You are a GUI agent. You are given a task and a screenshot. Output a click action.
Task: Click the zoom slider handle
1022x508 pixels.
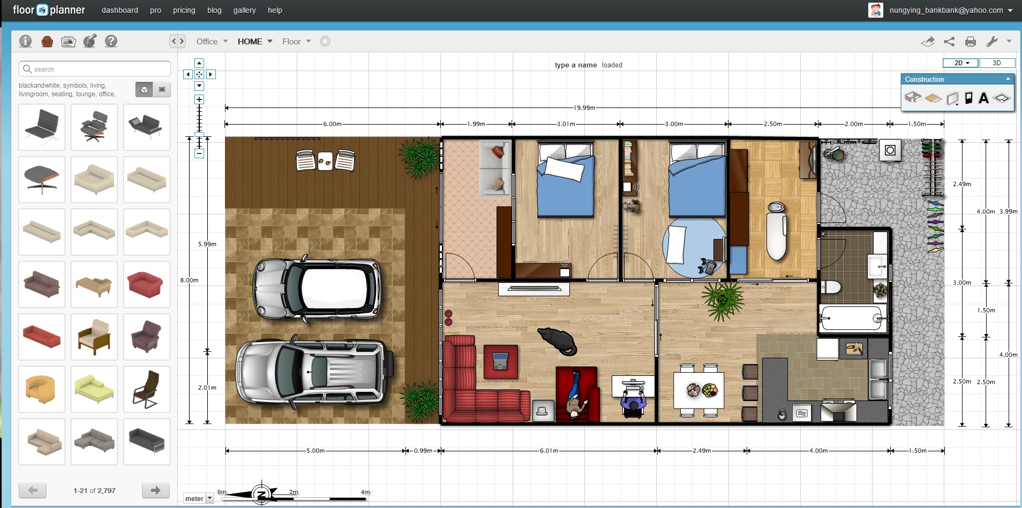(x=199, y=134)
